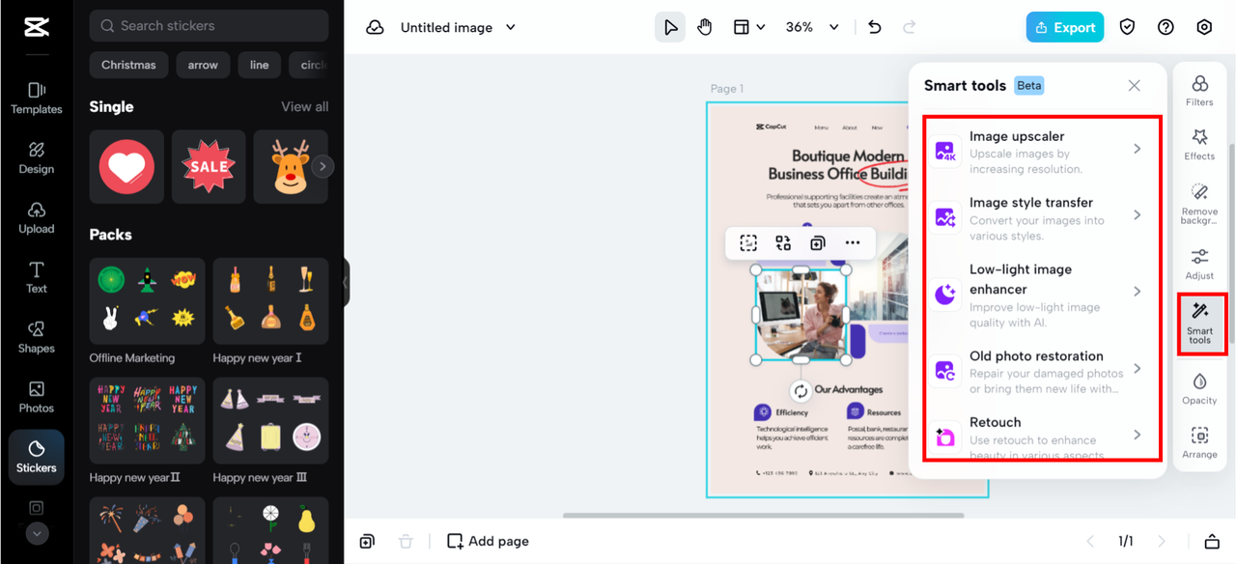Click the replace image icon in floating toolbar
Screen dimensions: 1236x564
[783, 243]
